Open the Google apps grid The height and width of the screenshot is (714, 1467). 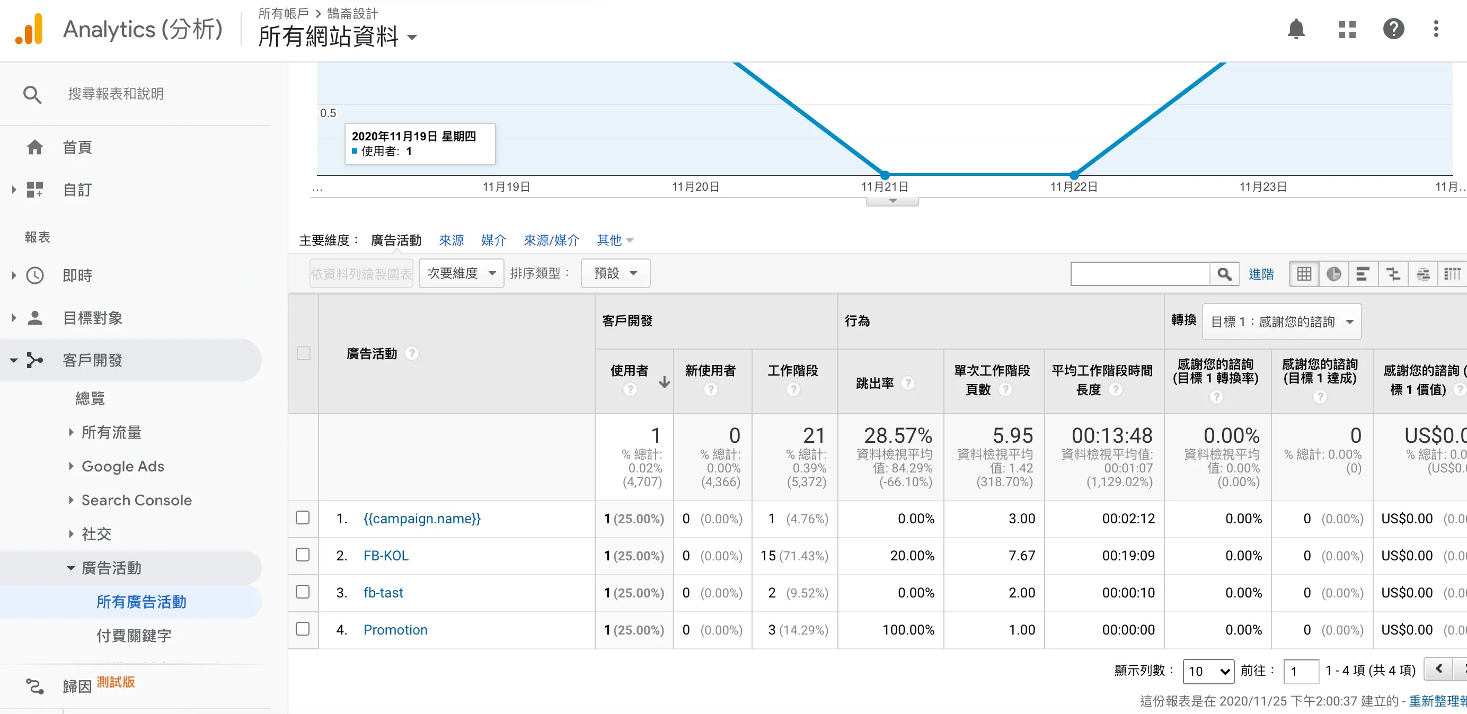coord(1346,29)
